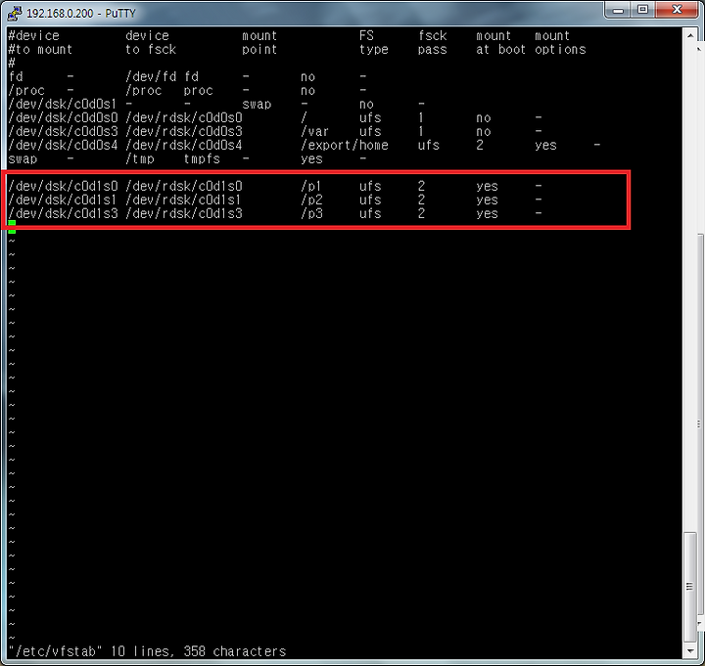Screen dimensions: 705x666
Task: Click the '/export/home' mount point
Action: pos(345,145)
